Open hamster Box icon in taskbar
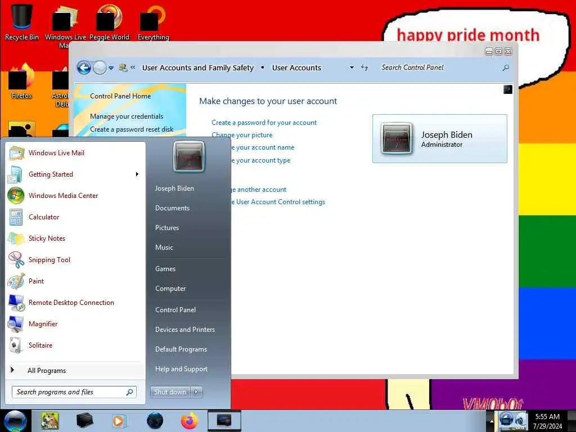This screenshot has width=576, height=432. [49, 421]
